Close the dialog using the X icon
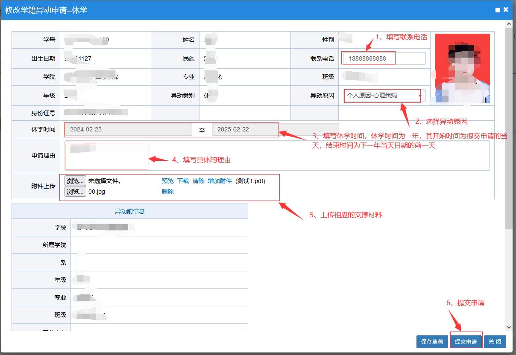The width and height of the screenshot is (516, 355). pyautogui.click(x=506, y=9)
